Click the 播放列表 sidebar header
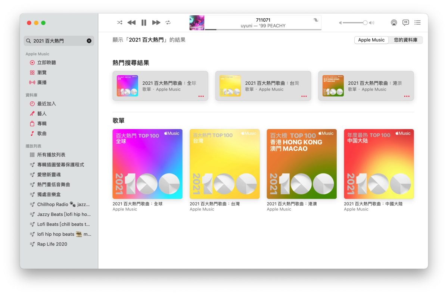 click(x=34, y=146)
